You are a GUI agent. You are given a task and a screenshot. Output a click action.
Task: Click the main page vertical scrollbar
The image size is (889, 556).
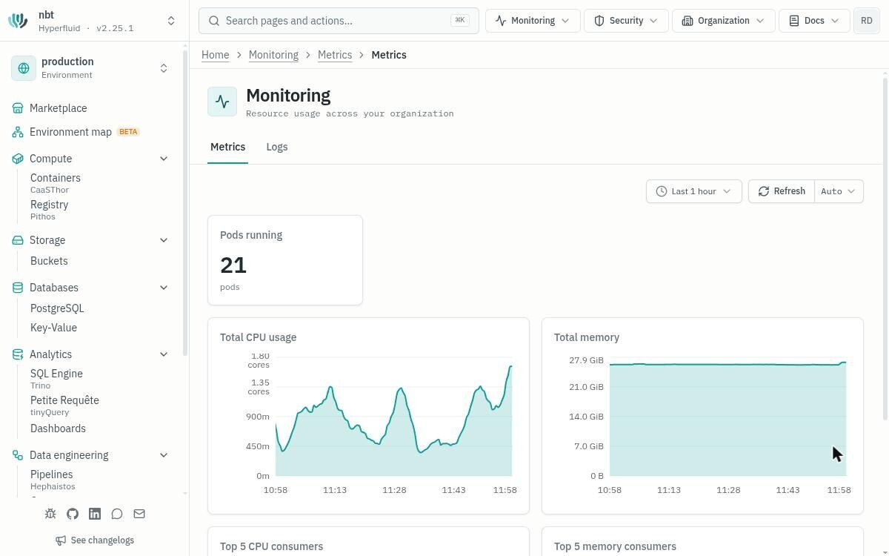[885, 248]
